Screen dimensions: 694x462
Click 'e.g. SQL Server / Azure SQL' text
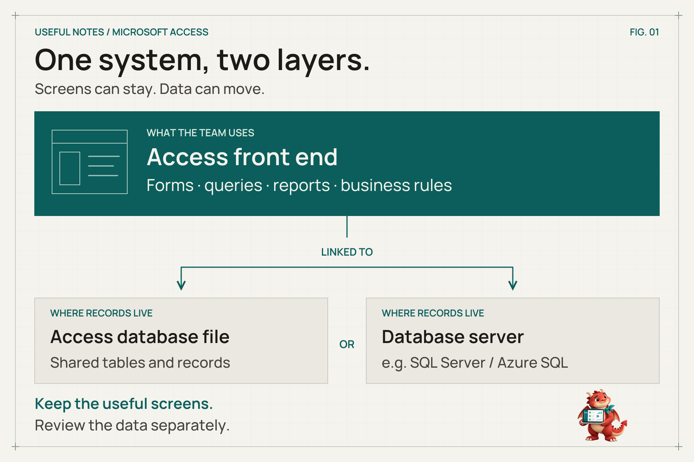pos(475,363)
